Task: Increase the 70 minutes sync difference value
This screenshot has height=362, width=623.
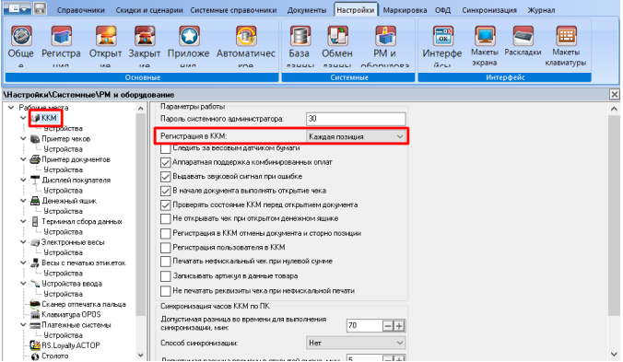Action: pyautogui.click(x=399, y=326)
